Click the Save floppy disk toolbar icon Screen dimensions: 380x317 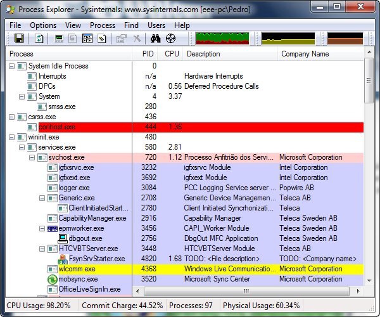[x=19, y=38]
